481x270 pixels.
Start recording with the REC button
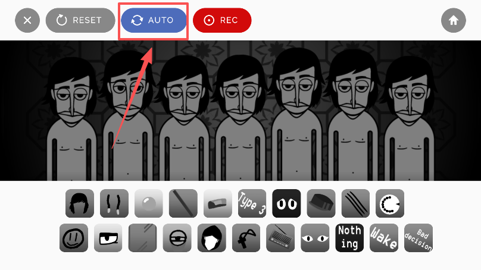pos(222,20)
